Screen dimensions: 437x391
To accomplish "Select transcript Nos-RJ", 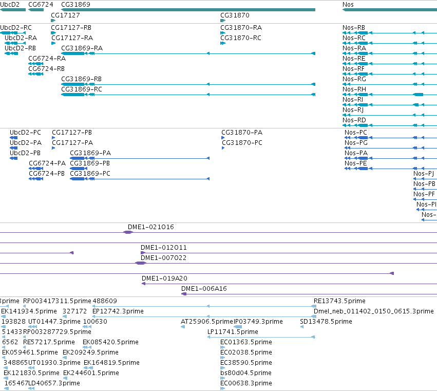I will tap(353, 110).
